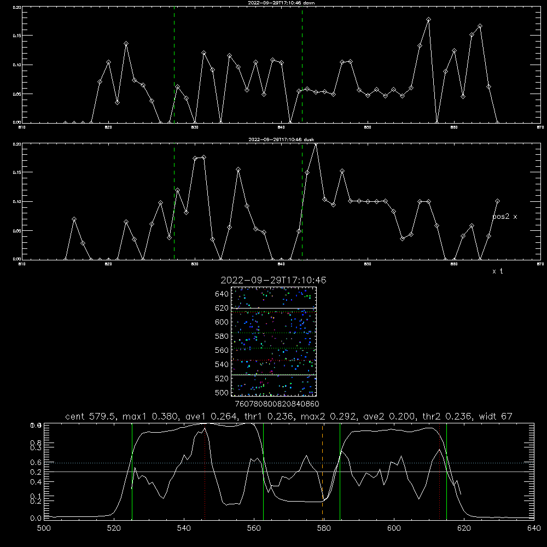Click x-axis label '560' of the bottom plot
Image resolution: width=547 pixels, height=547 pixels.
click(254, 528)
